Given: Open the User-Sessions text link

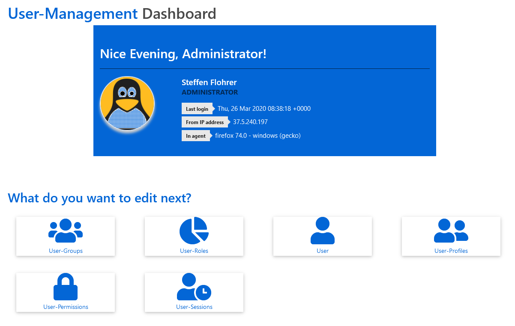Looking at the screenshot, I should (194, 307).
